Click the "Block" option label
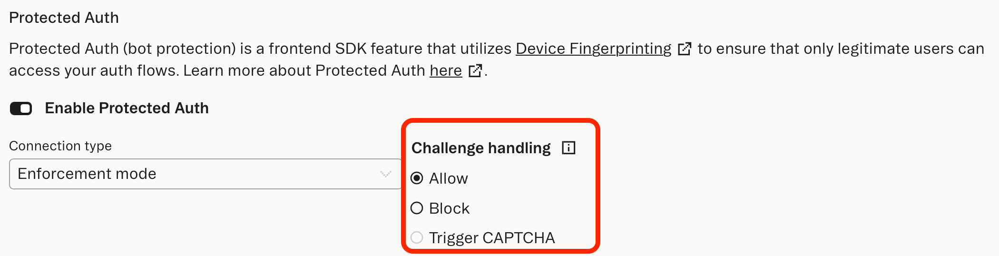 [x=449, y=208]
